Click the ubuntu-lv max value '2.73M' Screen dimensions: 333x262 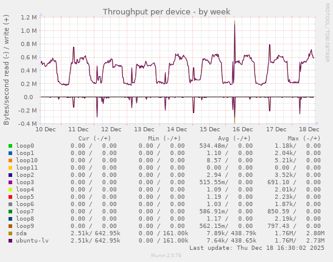pyautogui.click(x=315, y=241)
